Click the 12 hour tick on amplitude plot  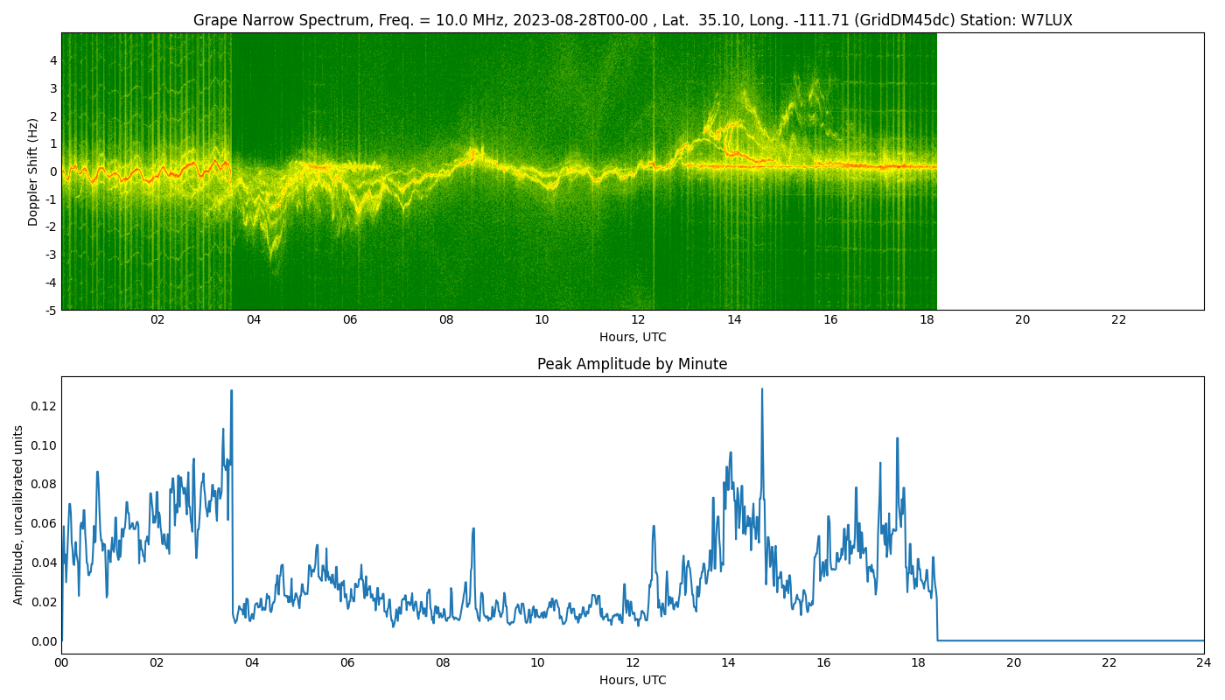(x=633, y=662)
